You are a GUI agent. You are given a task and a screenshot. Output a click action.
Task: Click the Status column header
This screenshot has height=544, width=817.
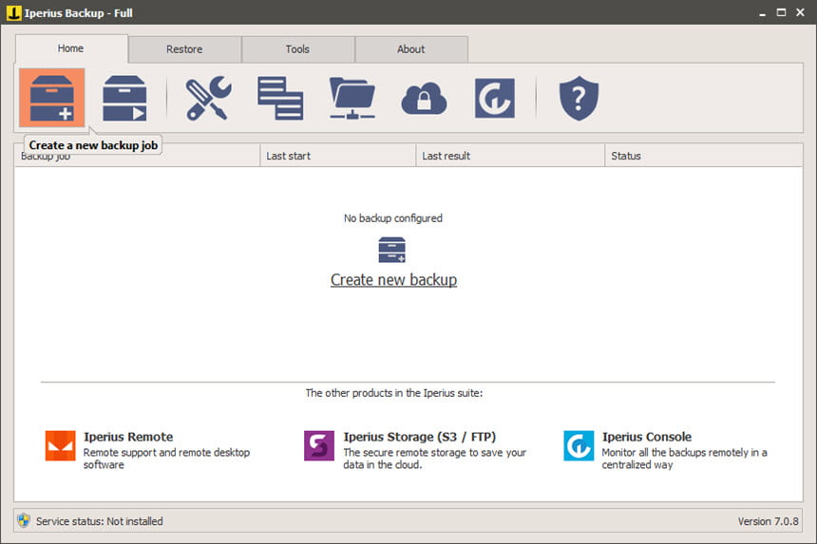coord(703,156)
